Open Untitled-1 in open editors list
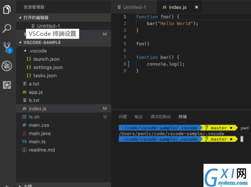This screenshot has width=251, height=187. pyautogui.click(x=63, y=26)
